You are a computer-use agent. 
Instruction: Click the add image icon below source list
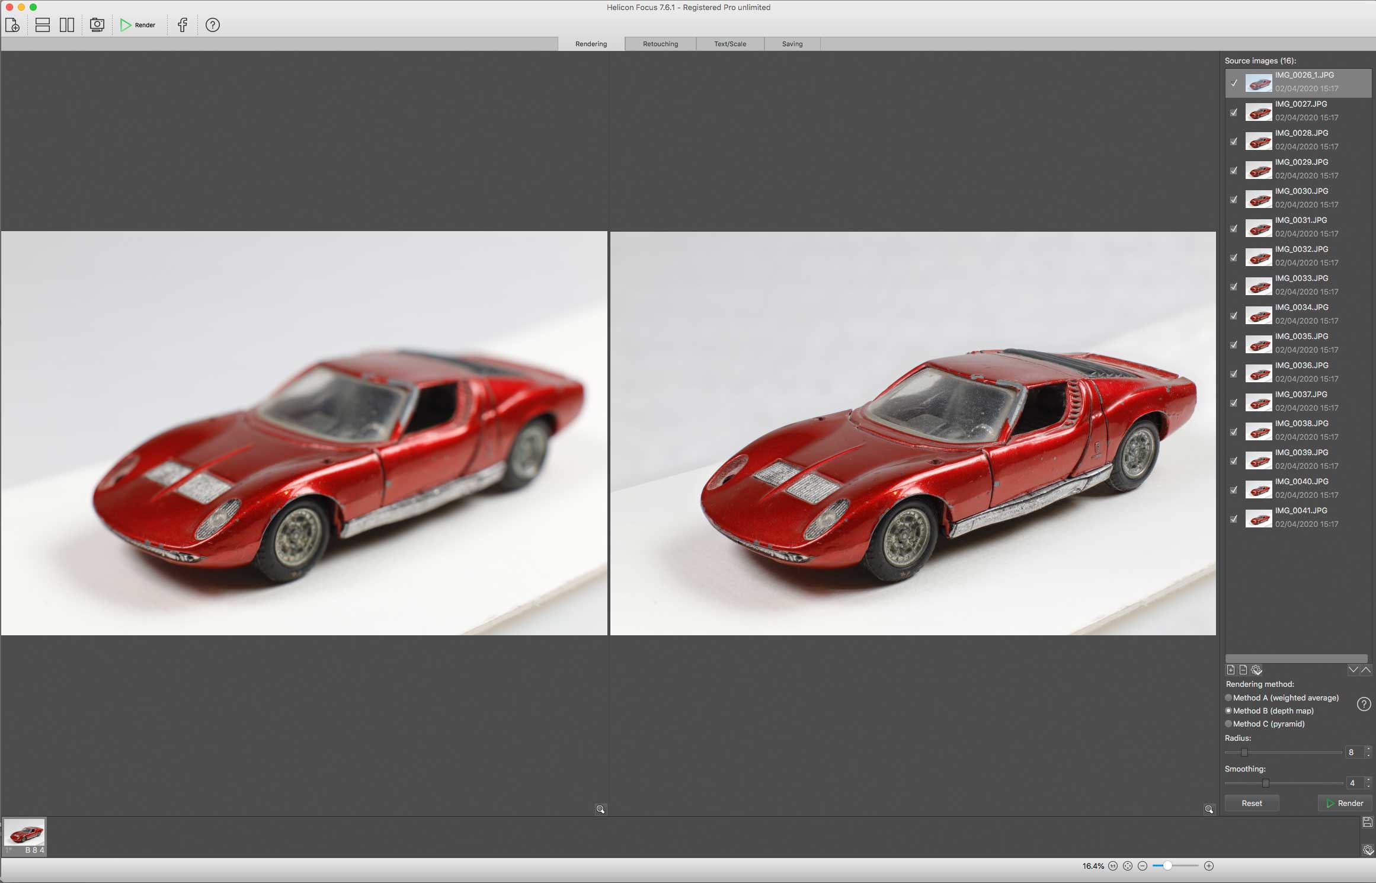1231,670
